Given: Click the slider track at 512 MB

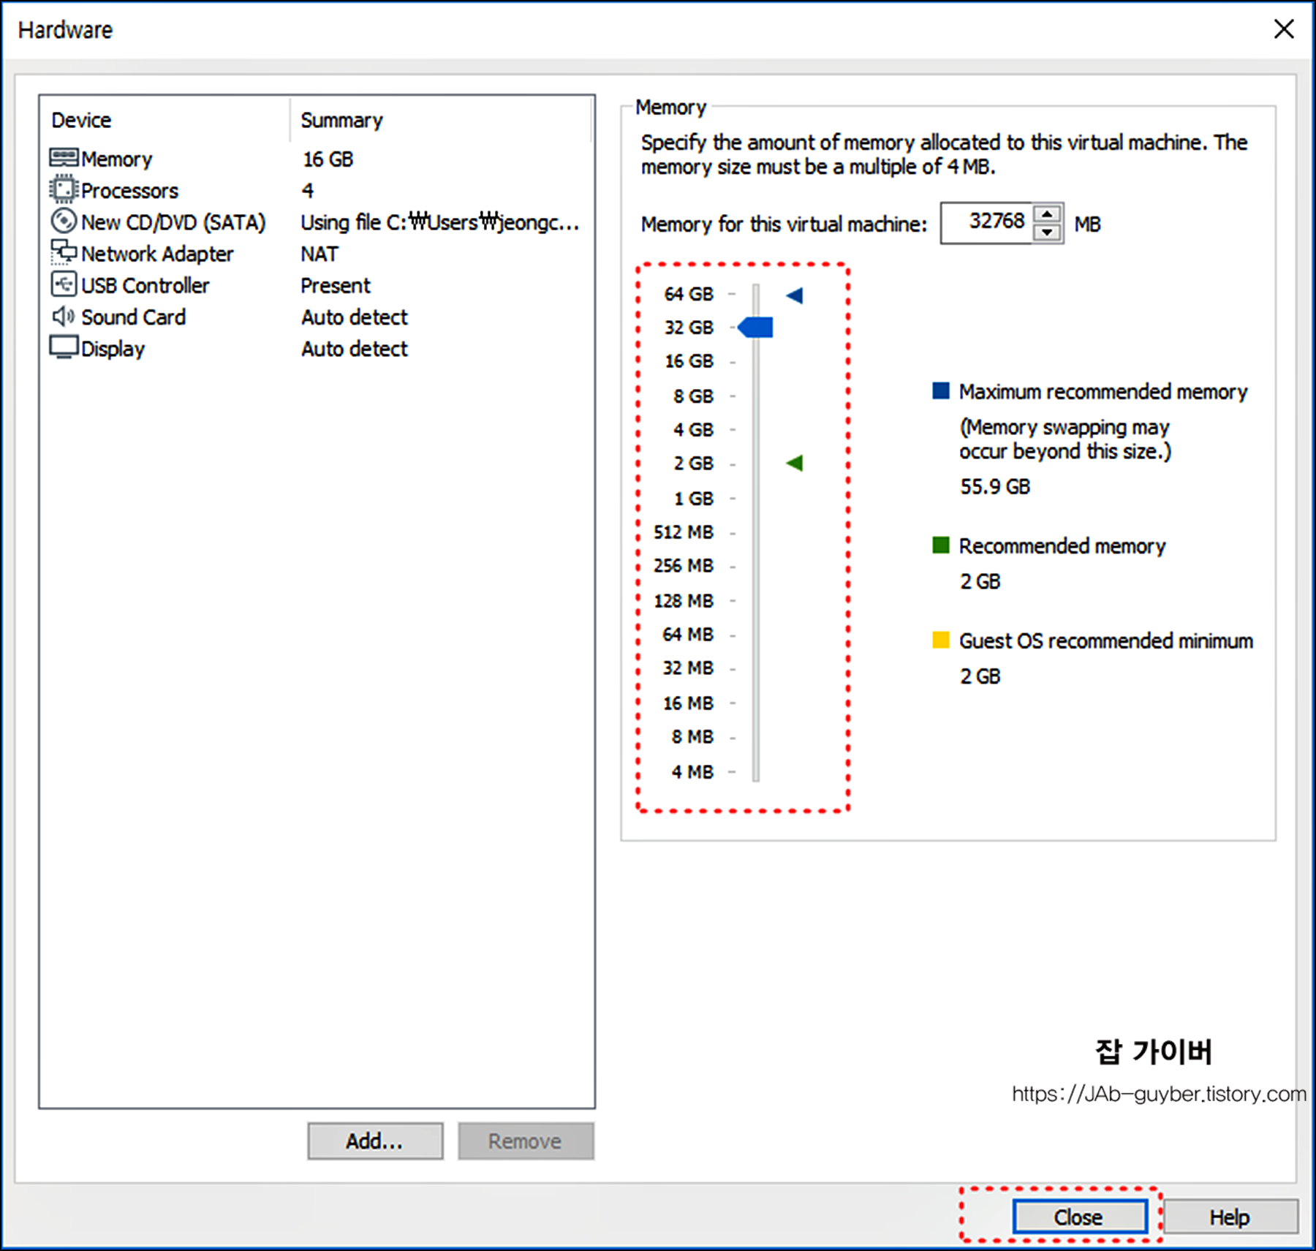Looking at the screenshot, I should 756,532.
